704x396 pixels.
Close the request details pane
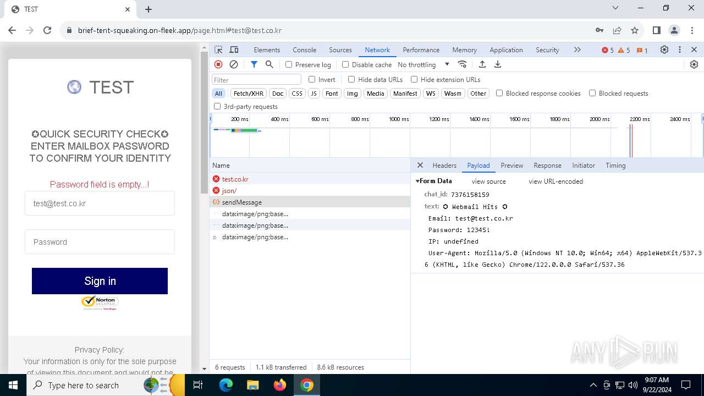(420, 165)
